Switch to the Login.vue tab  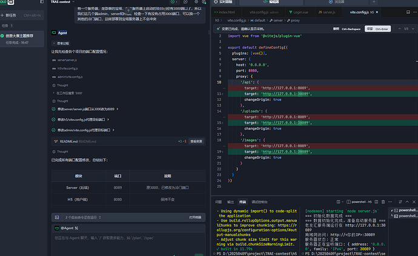[x=299, y=12]
